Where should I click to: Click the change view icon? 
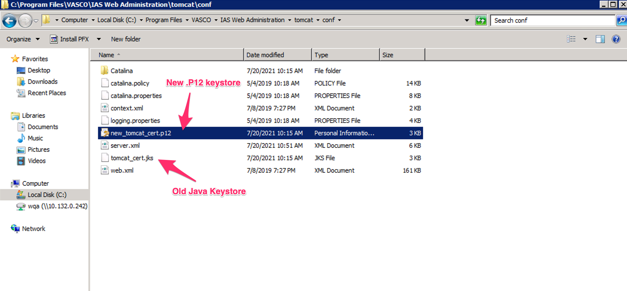(x=571, y=39)
